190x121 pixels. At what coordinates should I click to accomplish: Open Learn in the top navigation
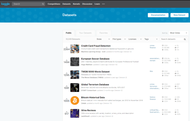tap(97, 4)
